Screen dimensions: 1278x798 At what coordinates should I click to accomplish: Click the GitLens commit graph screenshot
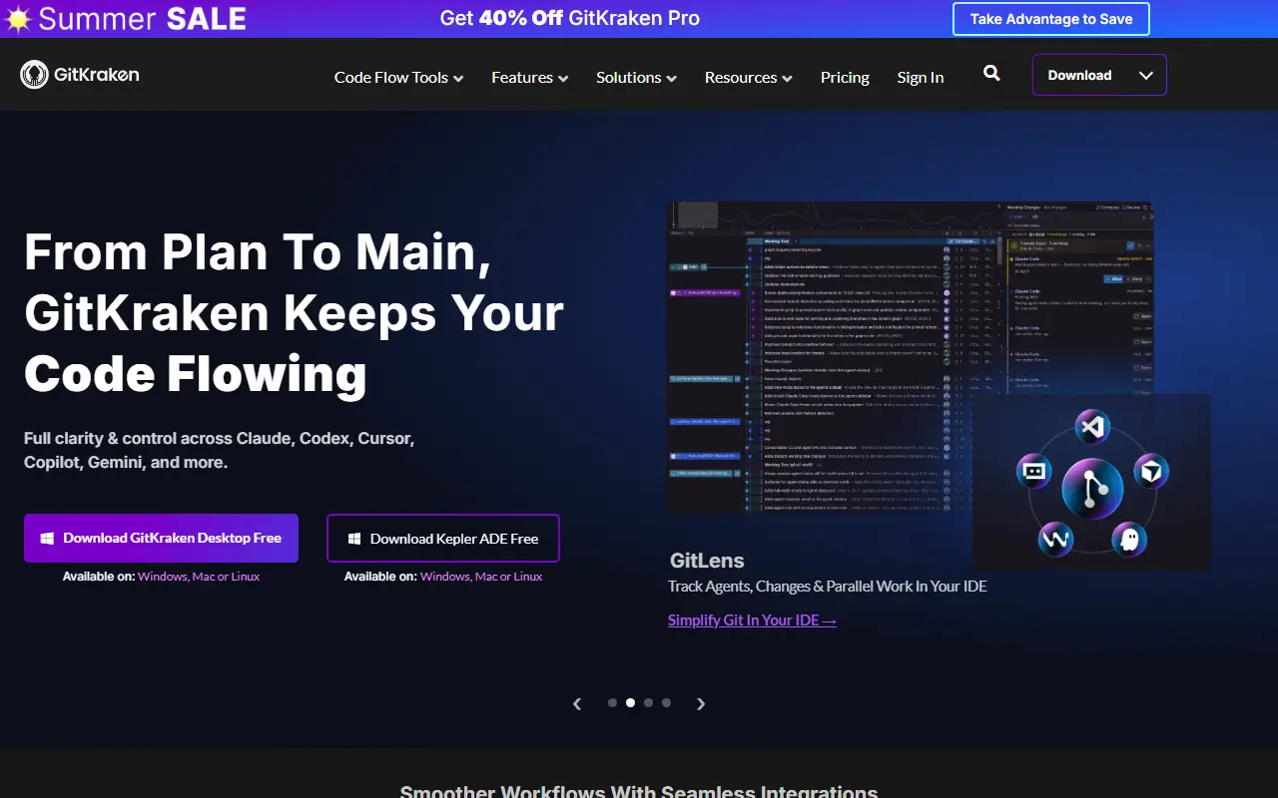(x=910, y=357)
